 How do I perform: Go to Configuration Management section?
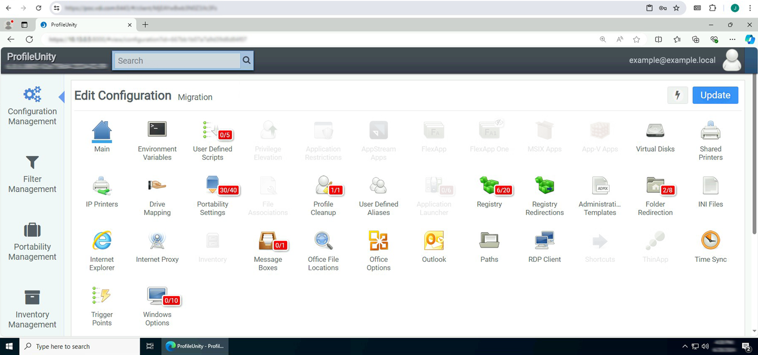tap(32, 106)
